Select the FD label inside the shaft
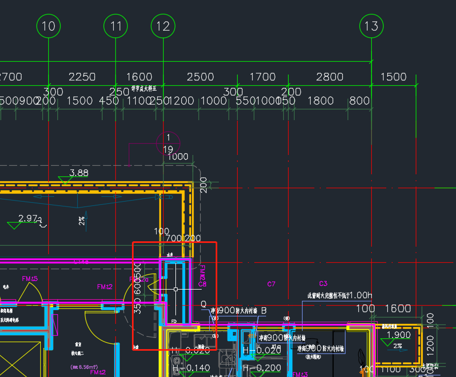456x377 pixels. pyautogui.click(x=174, y=321)
